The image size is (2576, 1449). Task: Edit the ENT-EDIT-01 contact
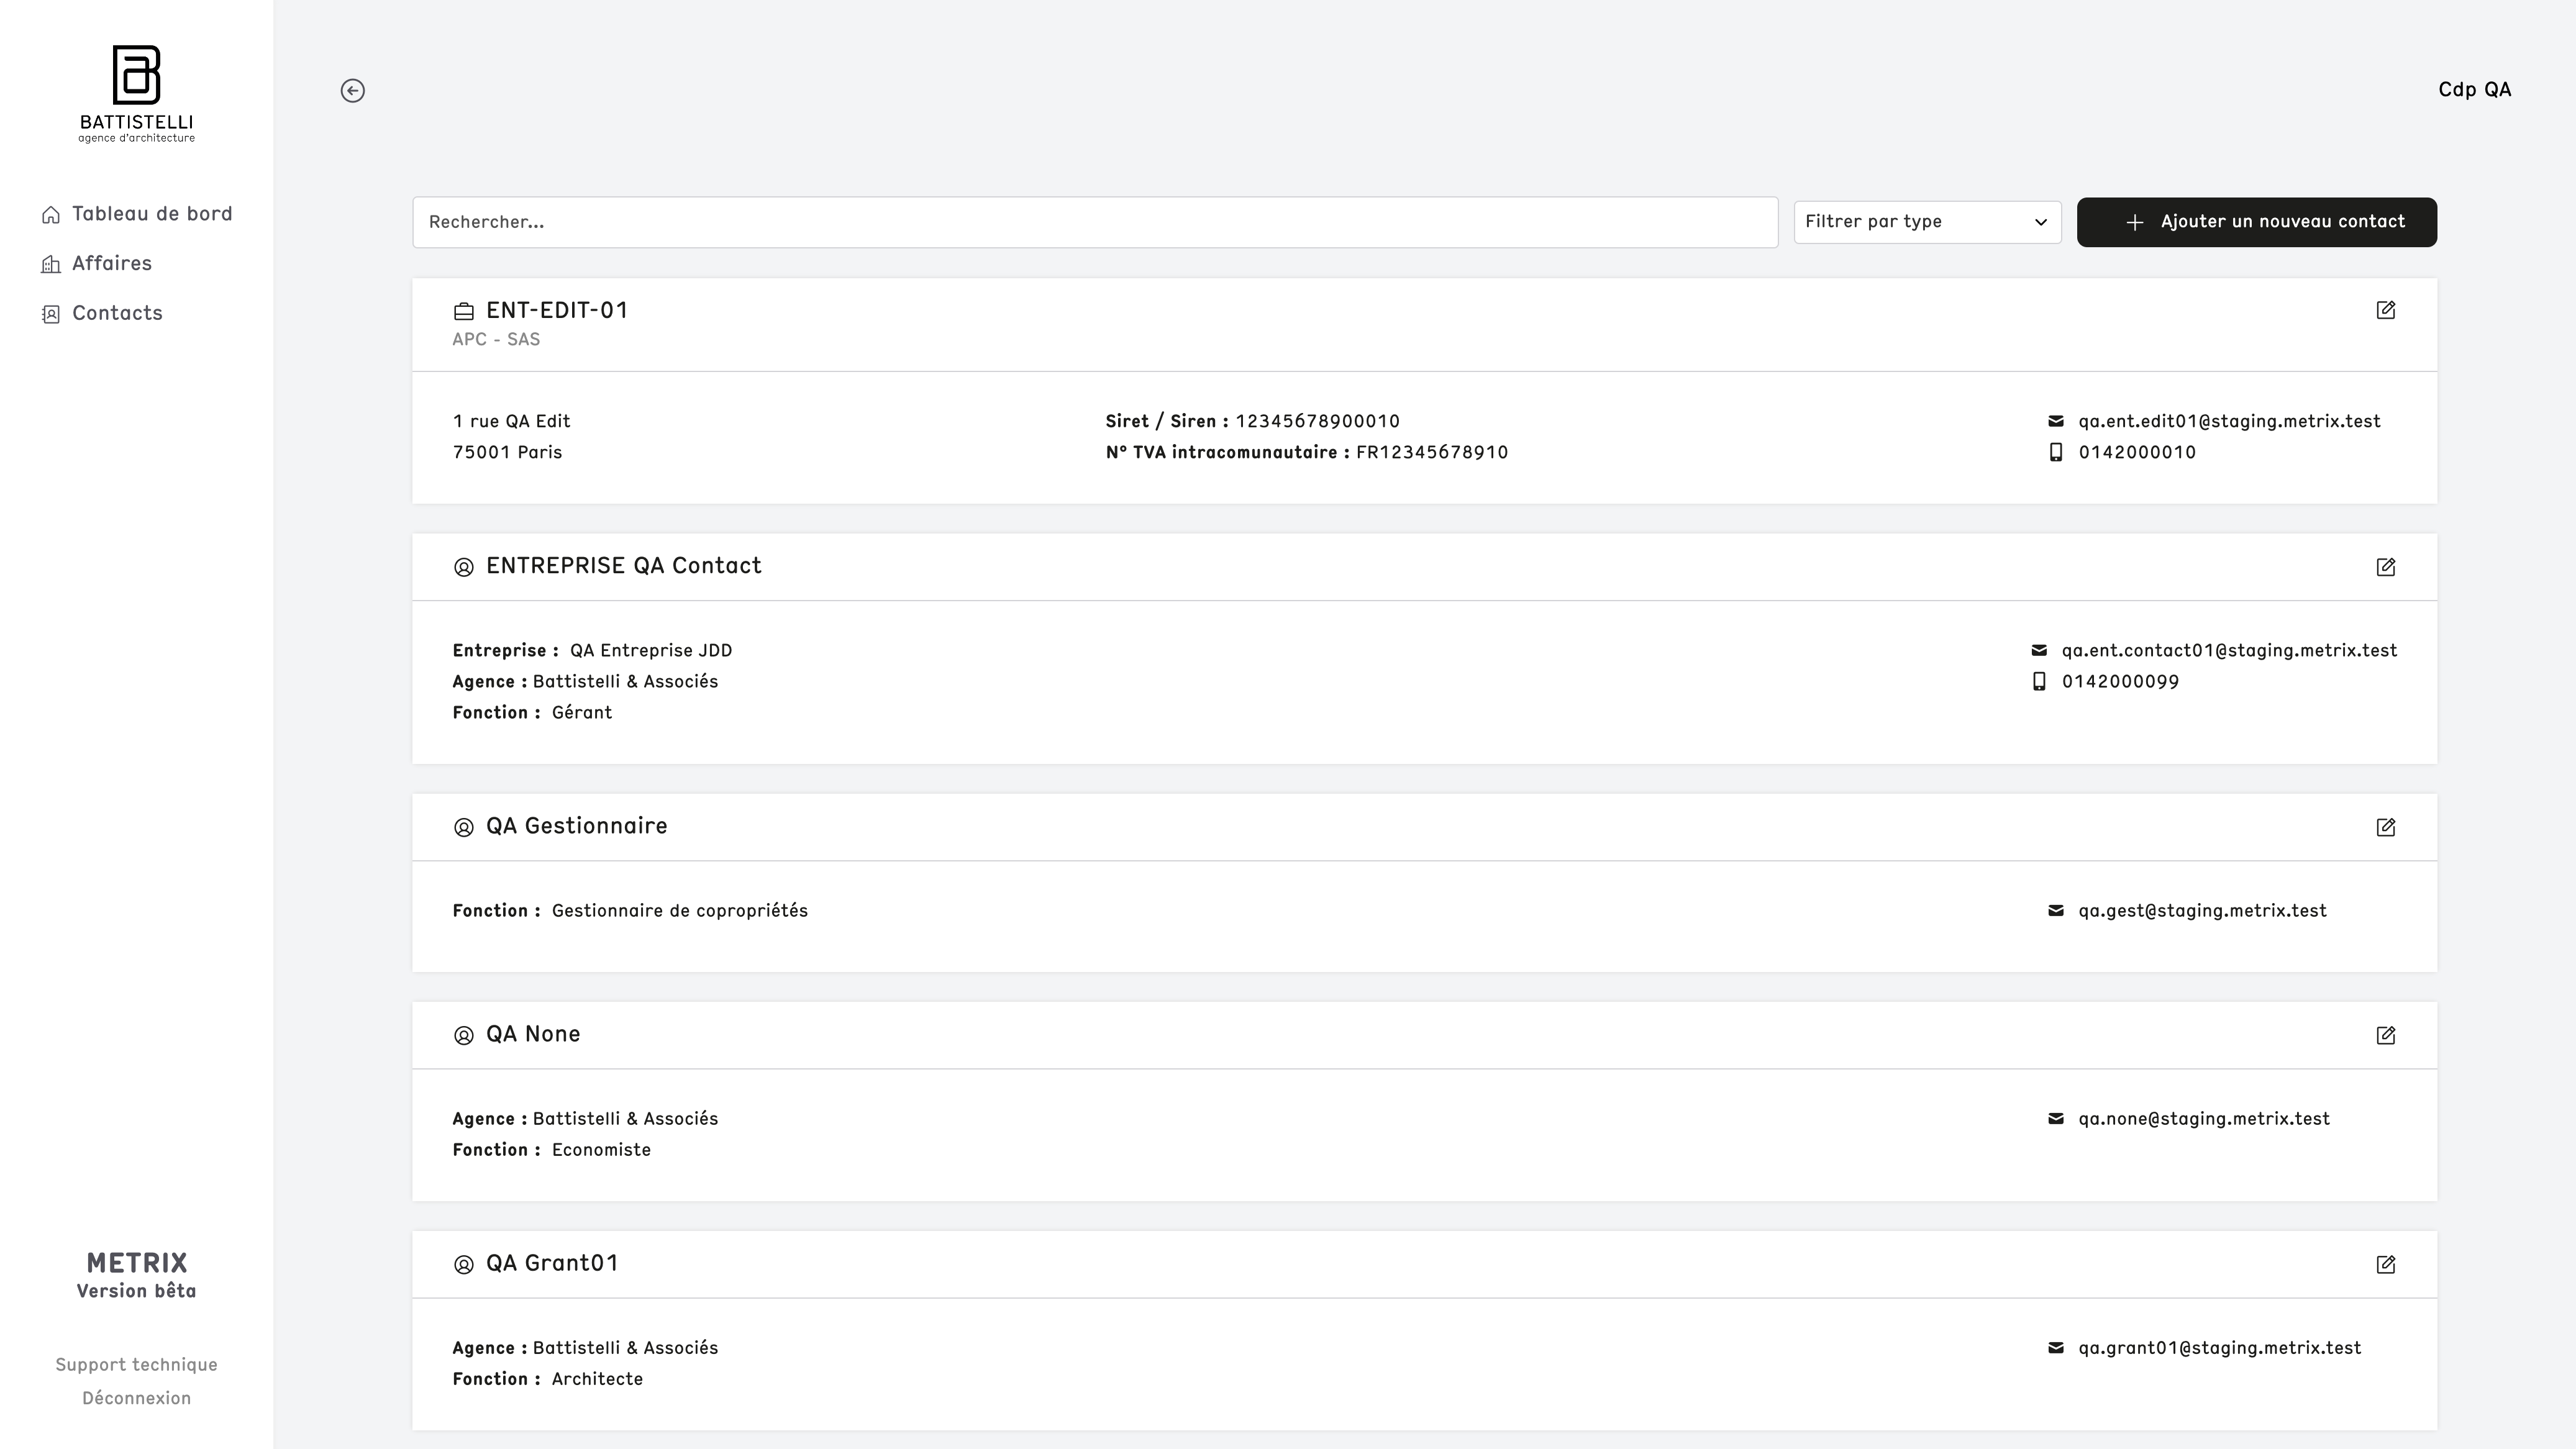(x=2386, y=310)
